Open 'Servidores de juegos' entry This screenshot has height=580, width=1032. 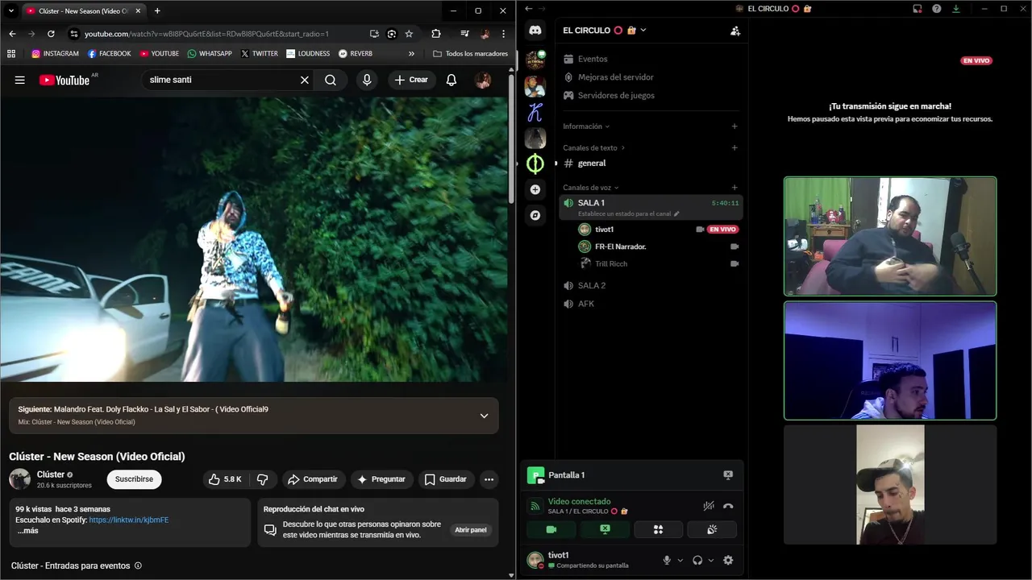click(x=616, y=95)
